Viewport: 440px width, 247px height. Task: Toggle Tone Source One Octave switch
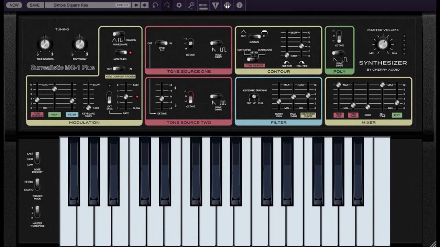pyautogui.click(x=190, y=44)
